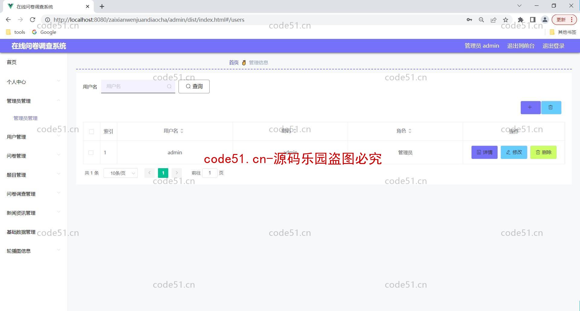Click the 管理员 role cell
The image size is (580, 311).
(x=405, y=153)
